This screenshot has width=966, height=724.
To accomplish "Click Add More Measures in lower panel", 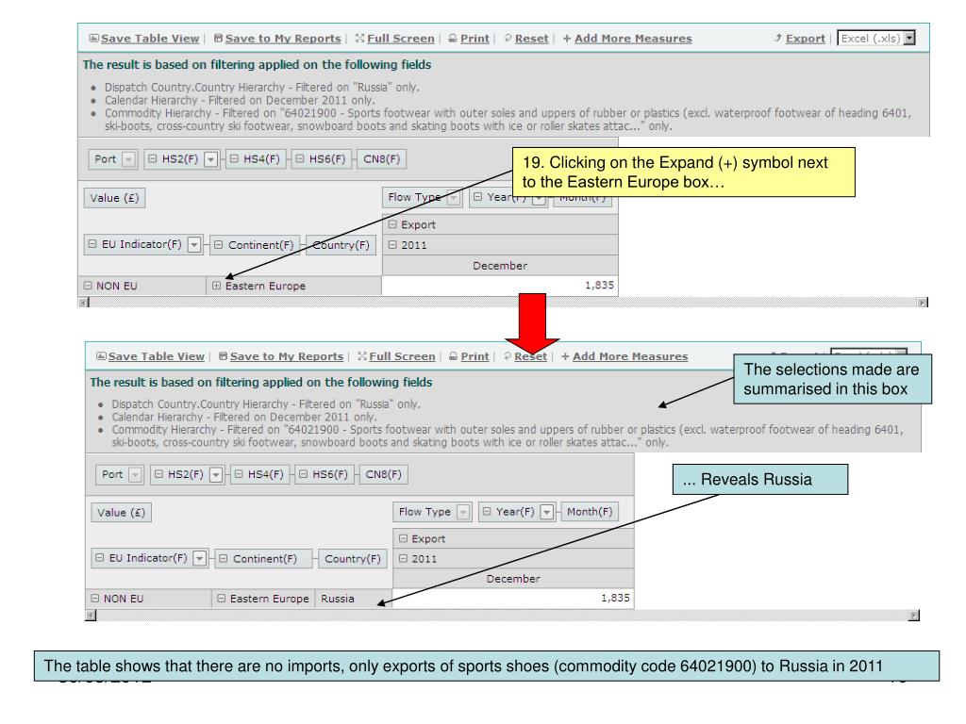I will pos(630,356).
